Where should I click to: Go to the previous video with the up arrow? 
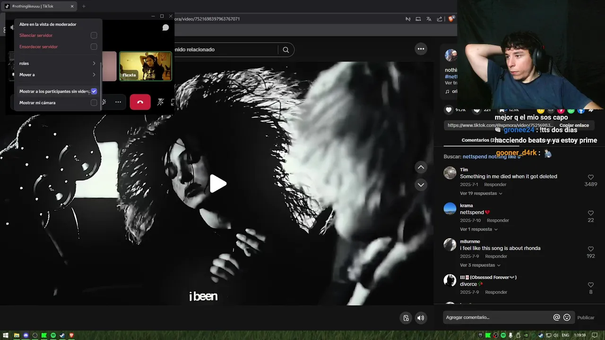click(421, 168)
